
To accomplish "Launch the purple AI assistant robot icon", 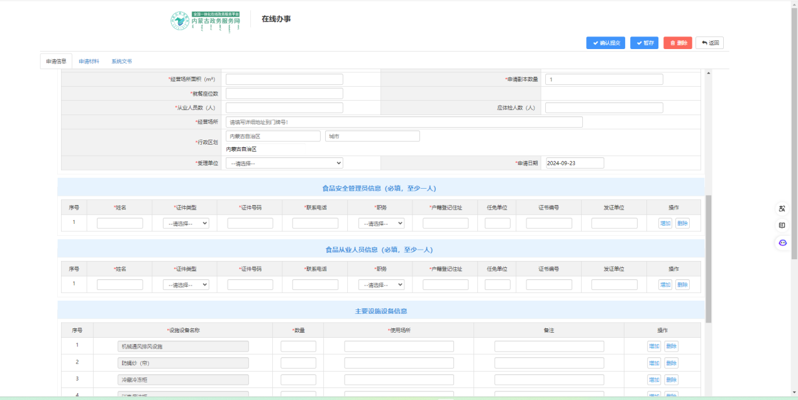I will [x=782, y=243].
